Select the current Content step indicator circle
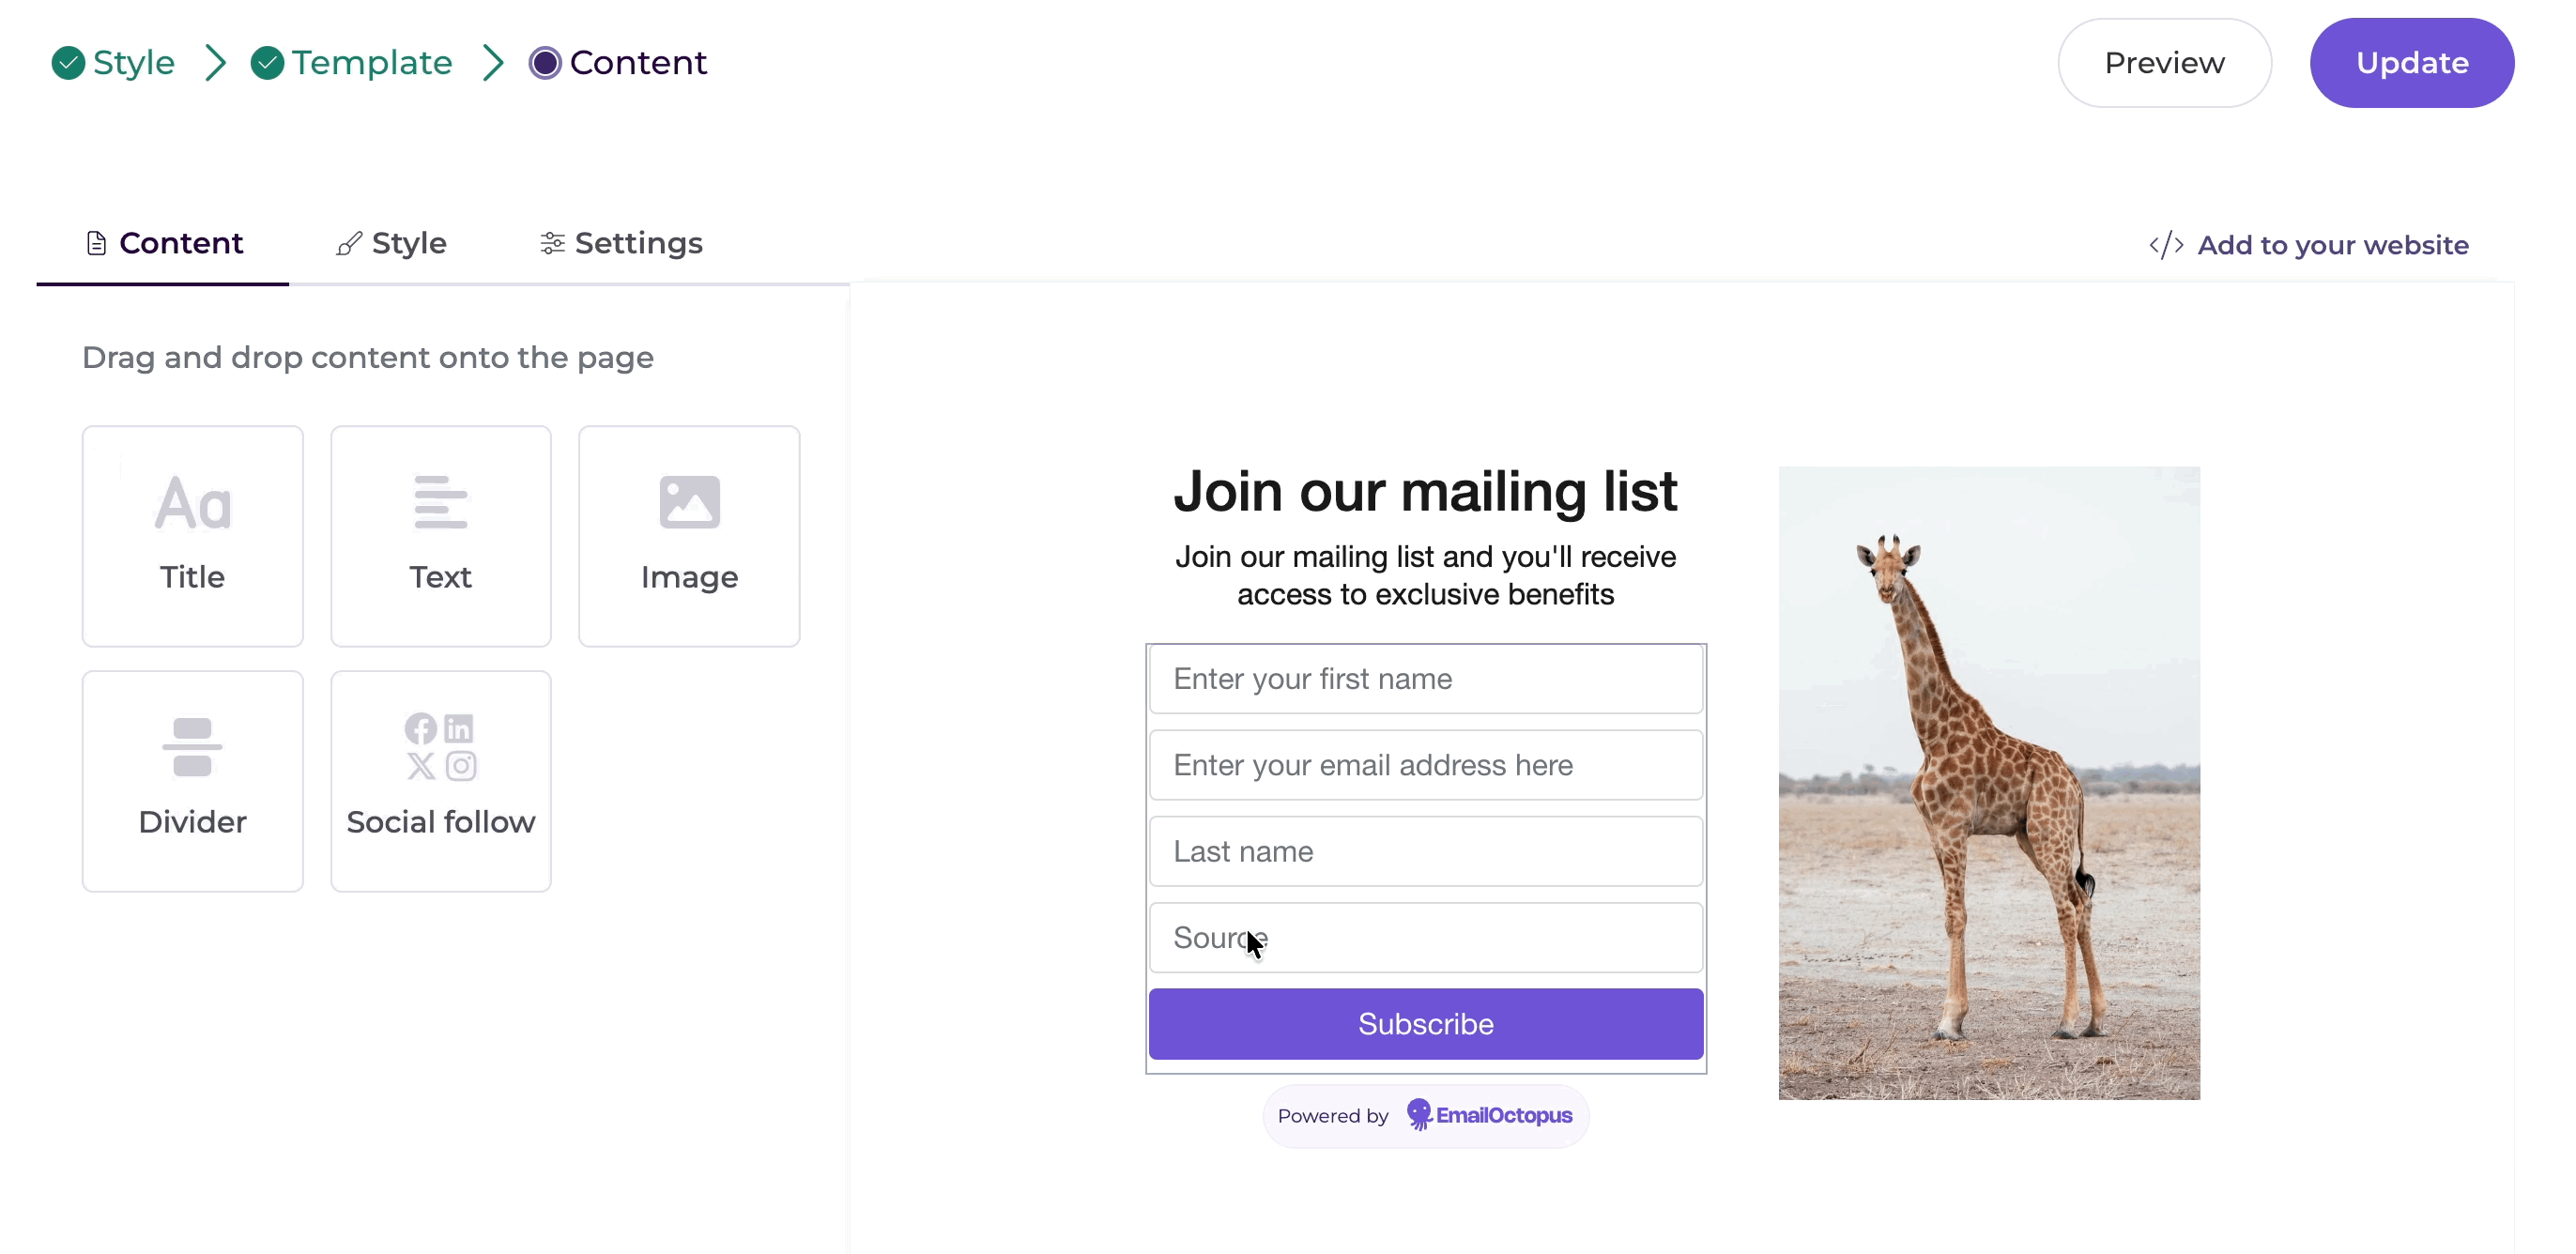This screenshot has height=1254, width=2576. point(545,63)
